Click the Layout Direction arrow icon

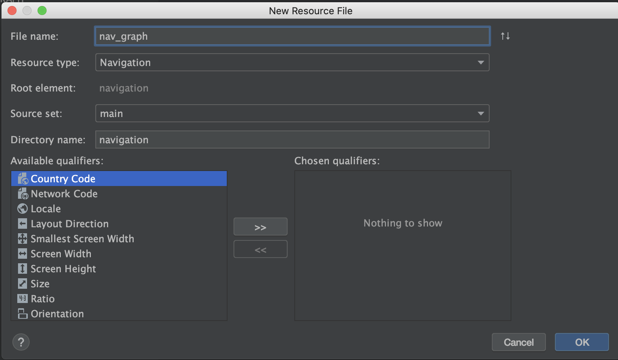[23, 223]
